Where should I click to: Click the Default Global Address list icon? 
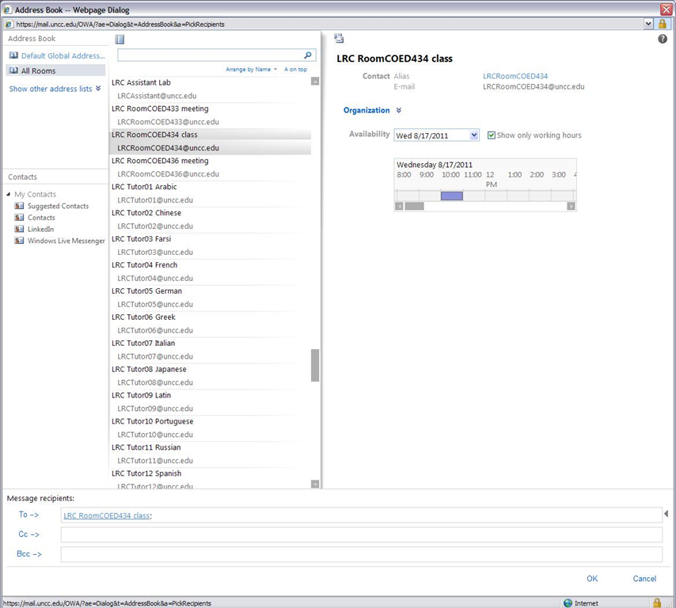tap(13, 56)
